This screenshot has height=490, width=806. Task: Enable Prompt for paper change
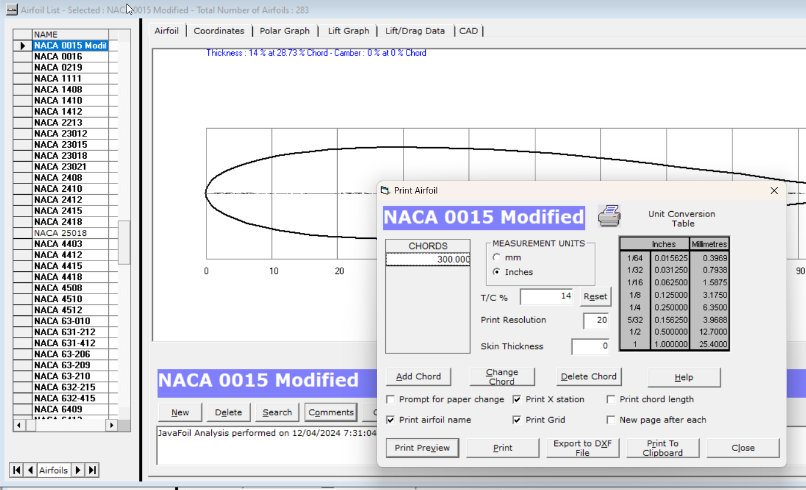click(391, 399)
